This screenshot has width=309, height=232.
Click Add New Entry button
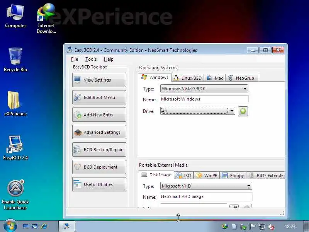coord(99,114)
